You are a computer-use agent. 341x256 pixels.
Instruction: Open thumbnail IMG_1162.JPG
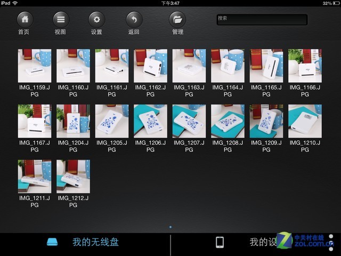(150, 66)
